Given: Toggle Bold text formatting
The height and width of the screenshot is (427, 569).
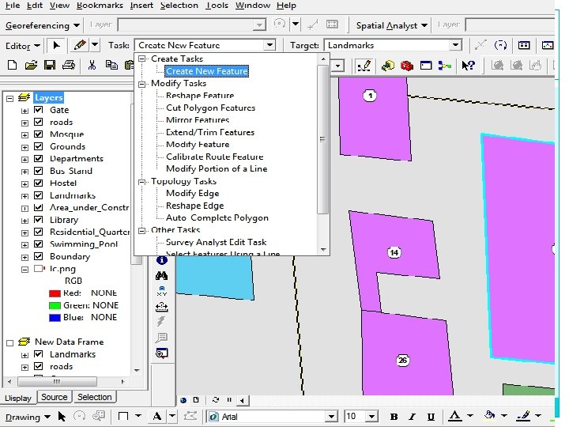Looking at the screenshot, I should click(394, 417).
